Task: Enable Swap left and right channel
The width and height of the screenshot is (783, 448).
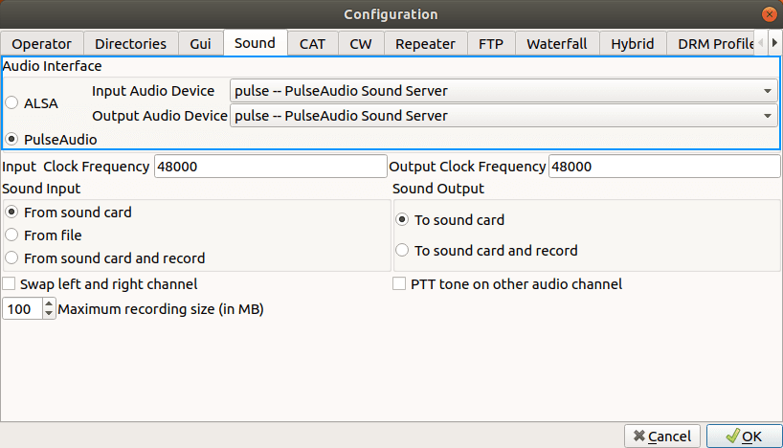Action: (x=9, y=283)
